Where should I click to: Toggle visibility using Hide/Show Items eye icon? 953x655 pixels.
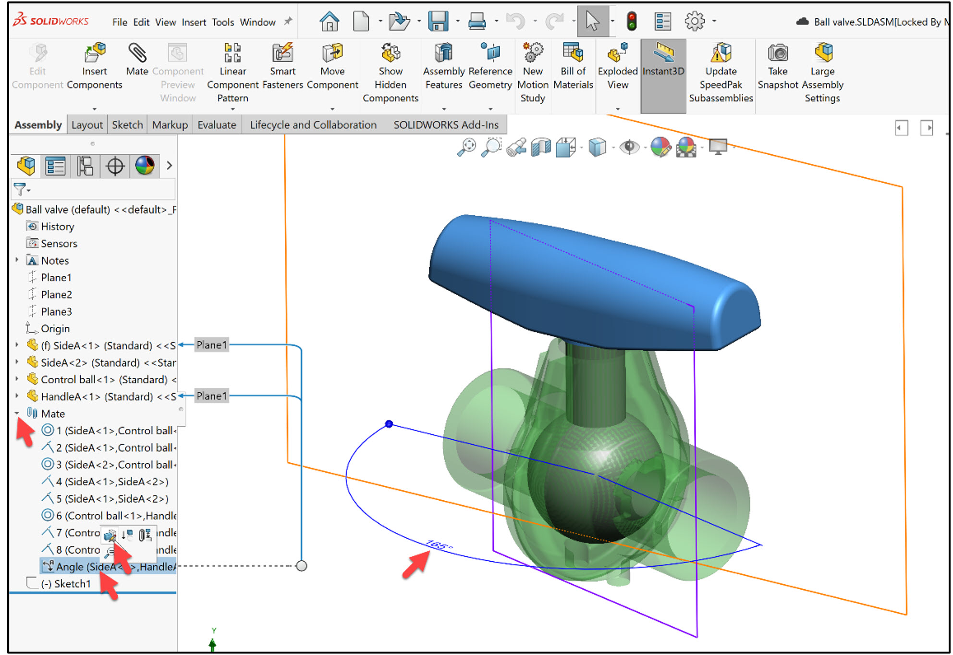coord(630,148)
